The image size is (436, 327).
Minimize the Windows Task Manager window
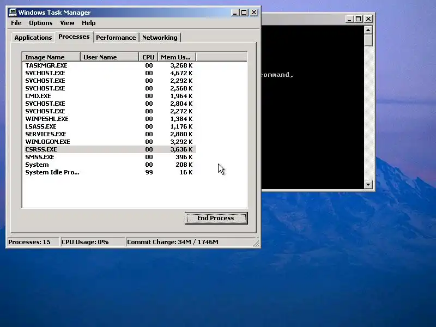(235, 13)
